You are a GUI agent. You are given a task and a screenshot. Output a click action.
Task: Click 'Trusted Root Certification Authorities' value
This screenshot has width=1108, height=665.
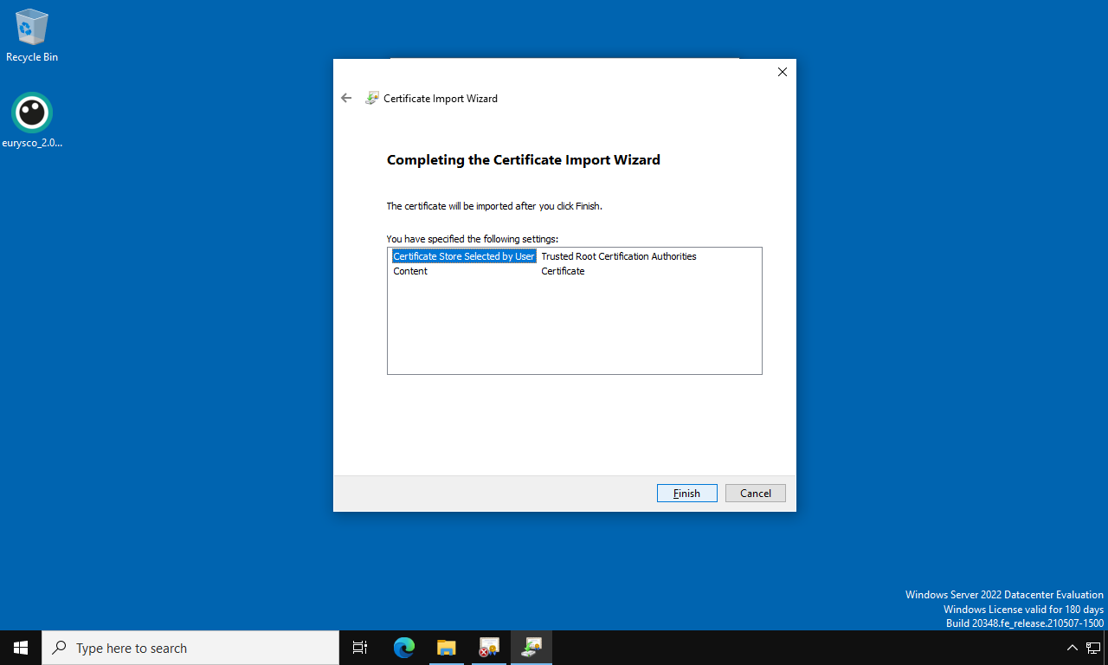coord(618,256)
